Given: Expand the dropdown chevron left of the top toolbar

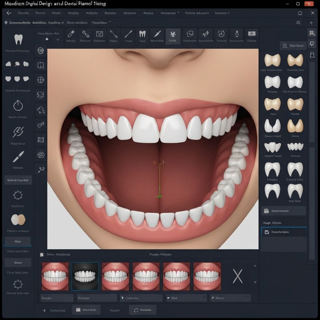Looking at the screenshot, I should pyautogui.click(x=58, y=40).
